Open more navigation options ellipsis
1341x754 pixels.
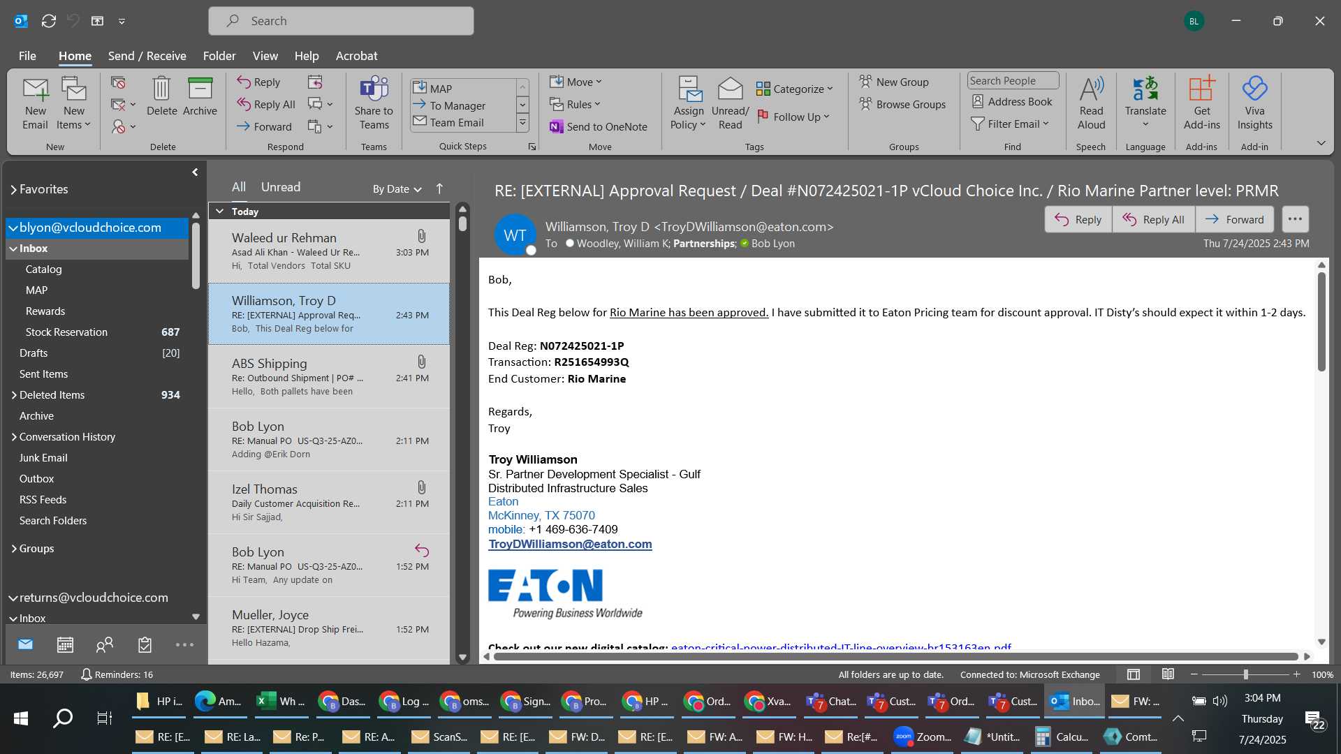tap(184, 644)
